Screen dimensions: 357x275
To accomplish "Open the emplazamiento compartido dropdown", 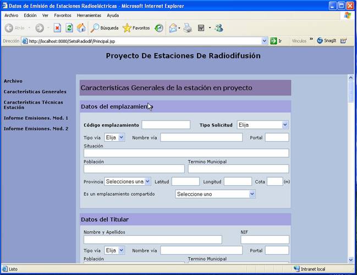I will pyautogui.click(x=215, y=194).
